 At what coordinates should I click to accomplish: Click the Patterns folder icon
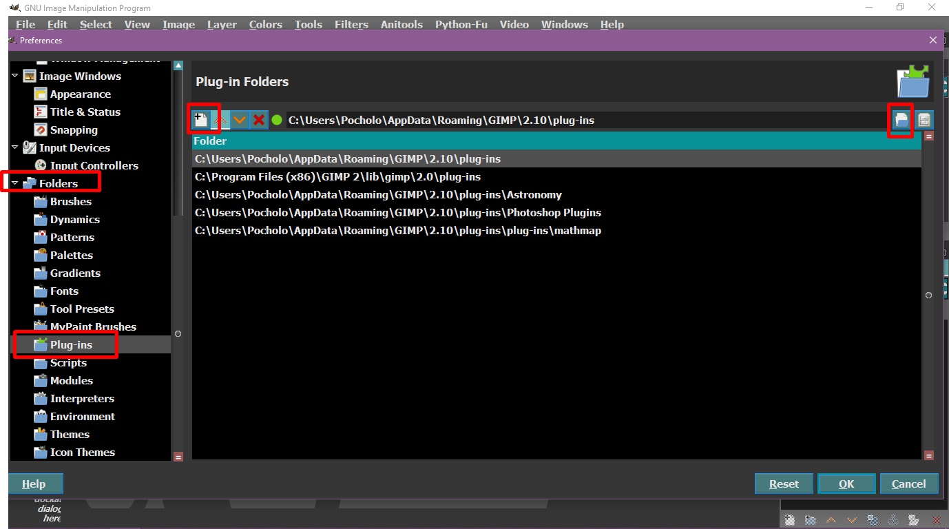pyautogui.click(x=40, y=237)
